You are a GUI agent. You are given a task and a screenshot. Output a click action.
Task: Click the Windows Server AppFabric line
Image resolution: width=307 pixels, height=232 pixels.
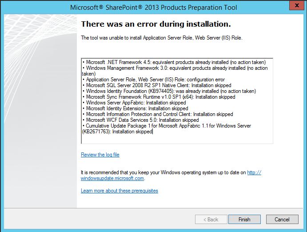click(134, 103)
